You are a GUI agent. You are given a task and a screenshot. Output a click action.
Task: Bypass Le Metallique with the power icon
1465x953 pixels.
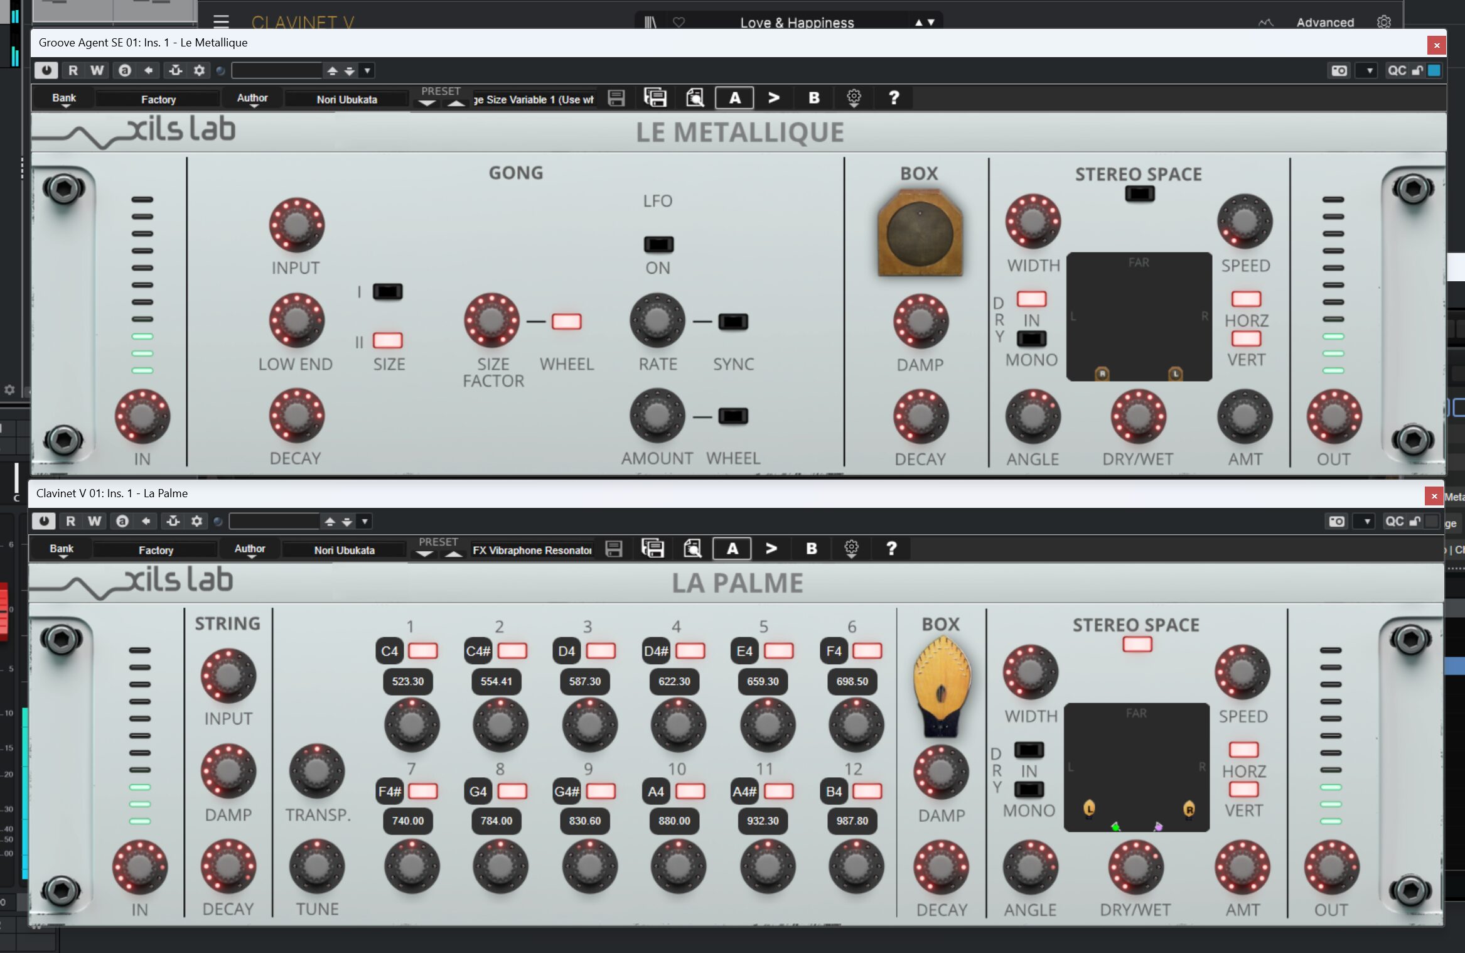click(x=46, y=70)
